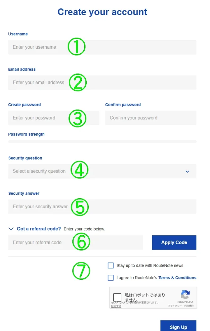Viewport: 210px width, 331px height.
Task: Click the reCAPTCHA logo icon
Action: (185, 295)
